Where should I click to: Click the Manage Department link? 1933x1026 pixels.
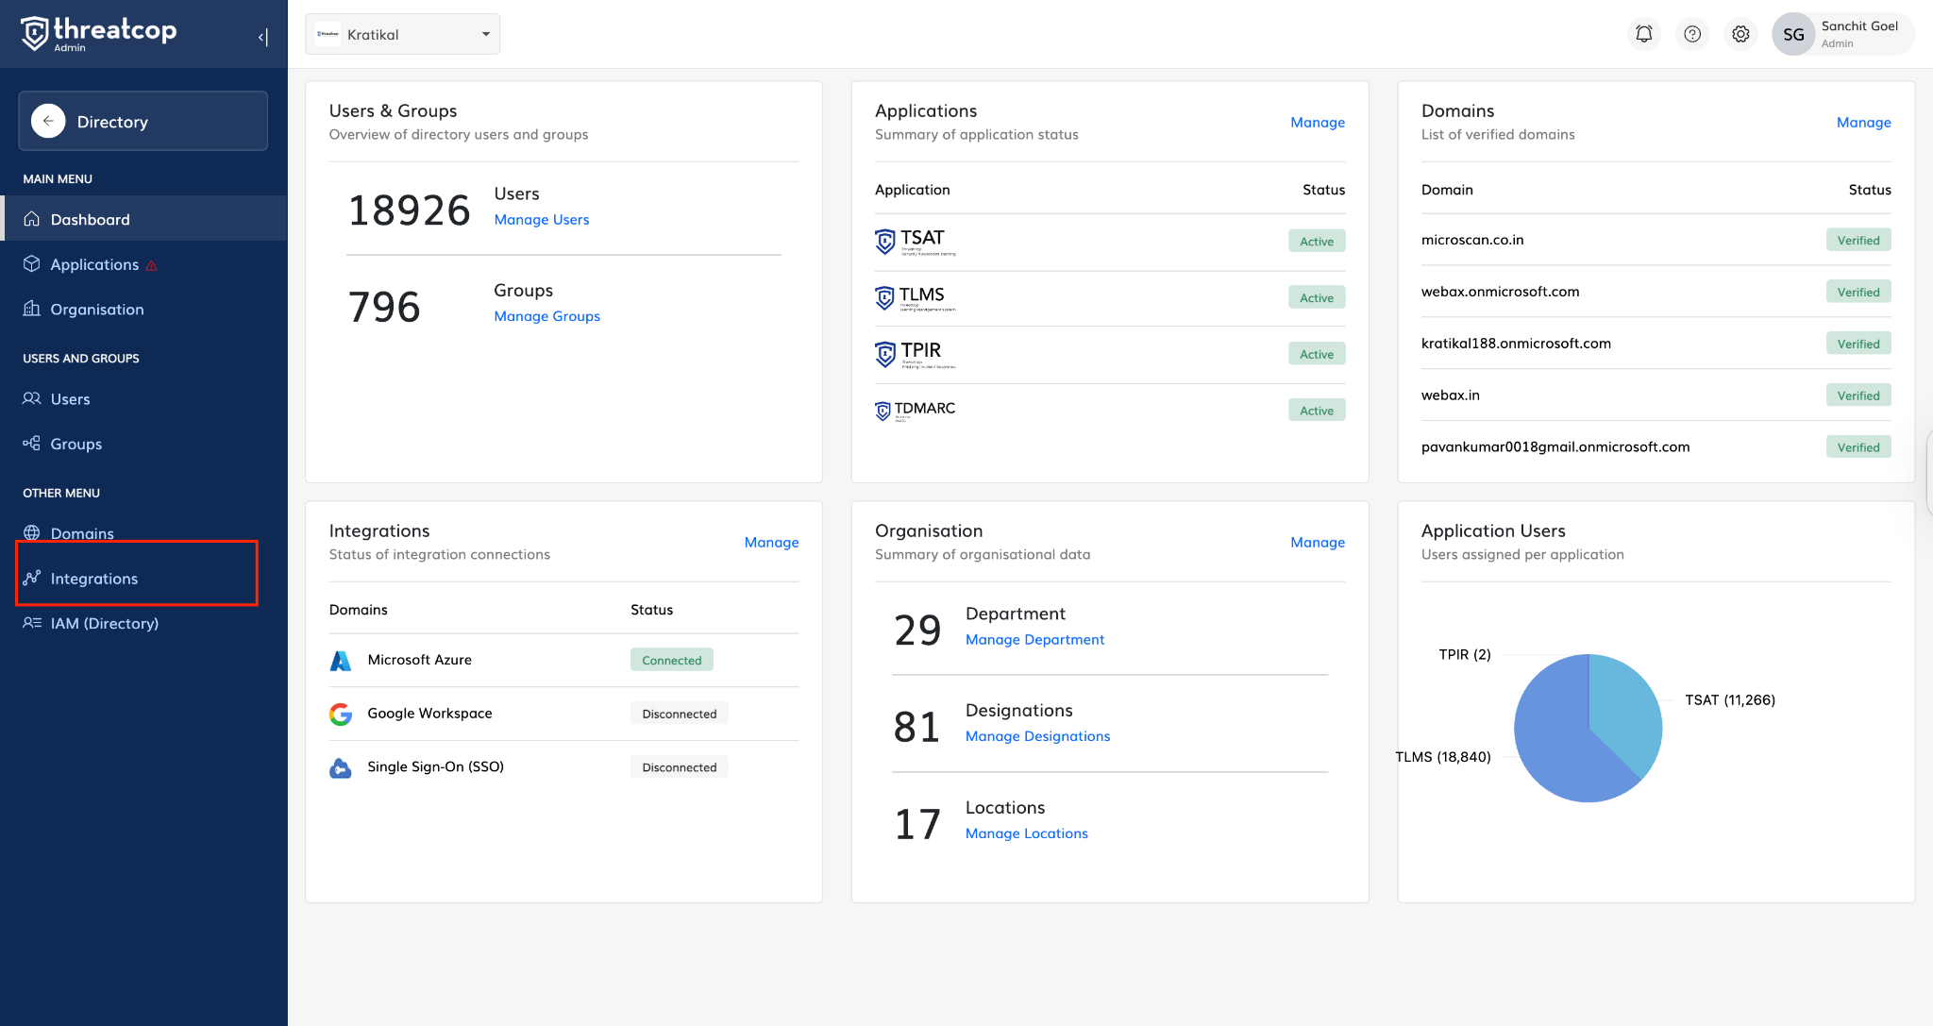[1034, 639]
